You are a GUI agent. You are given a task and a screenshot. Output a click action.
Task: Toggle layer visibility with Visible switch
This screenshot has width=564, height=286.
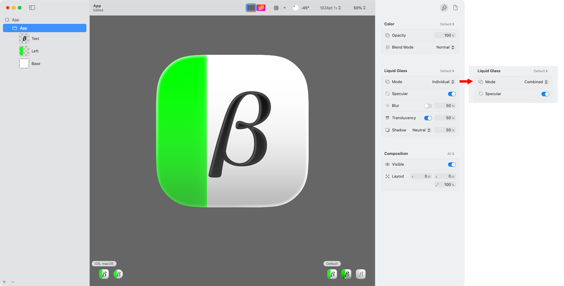click(452, 164)
